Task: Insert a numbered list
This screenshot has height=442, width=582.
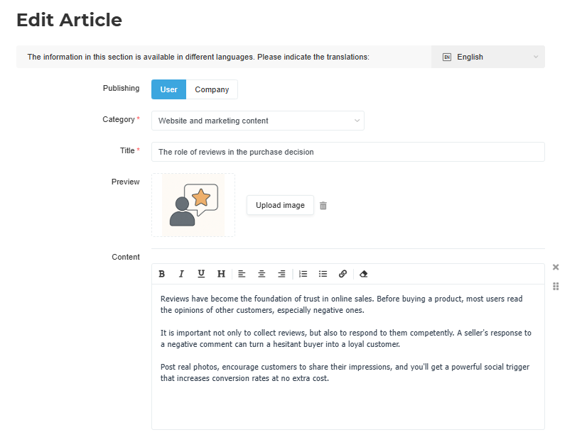Action: (303, 274)
